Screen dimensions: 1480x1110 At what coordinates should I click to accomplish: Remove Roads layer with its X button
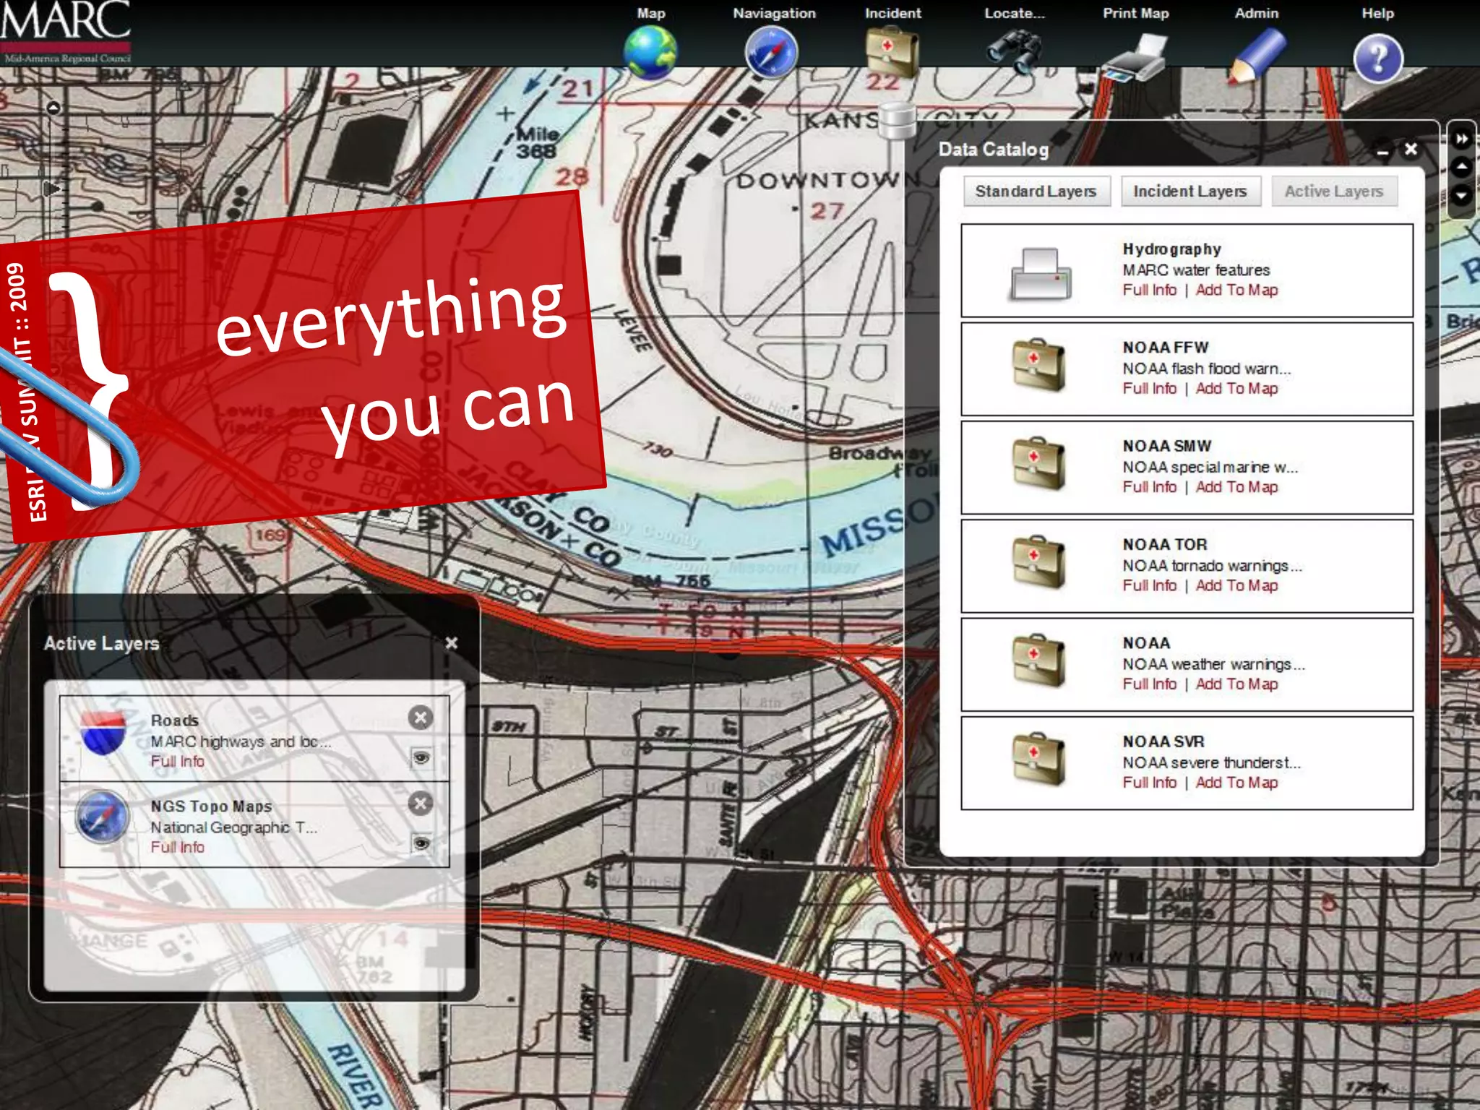tap(421, 718)
